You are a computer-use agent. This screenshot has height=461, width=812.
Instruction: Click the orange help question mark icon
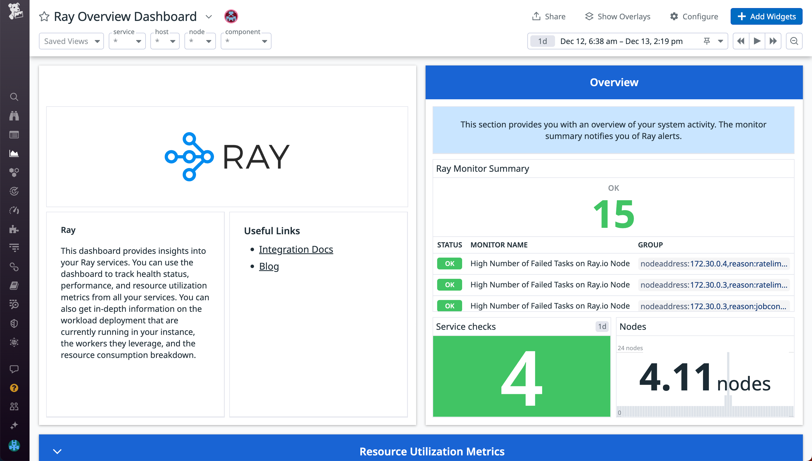point(14,387)
